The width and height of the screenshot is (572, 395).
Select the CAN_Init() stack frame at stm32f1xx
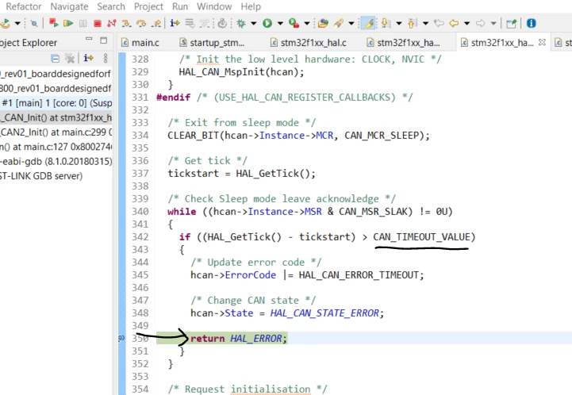pos(56,117)
